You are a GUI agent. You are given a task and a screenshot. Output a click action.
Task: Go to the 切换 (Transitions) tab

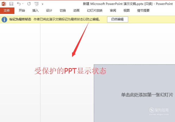[63, 11]
